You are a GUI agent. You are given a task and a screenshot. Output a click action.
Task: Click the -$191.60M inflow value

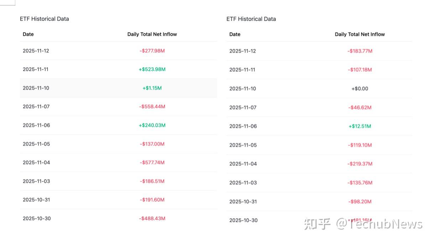click(x=152, y=200)
